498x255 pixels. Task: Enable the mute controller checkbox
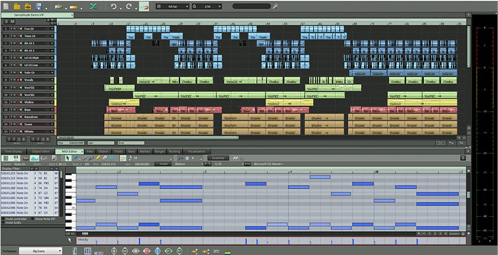coord(3,219)
